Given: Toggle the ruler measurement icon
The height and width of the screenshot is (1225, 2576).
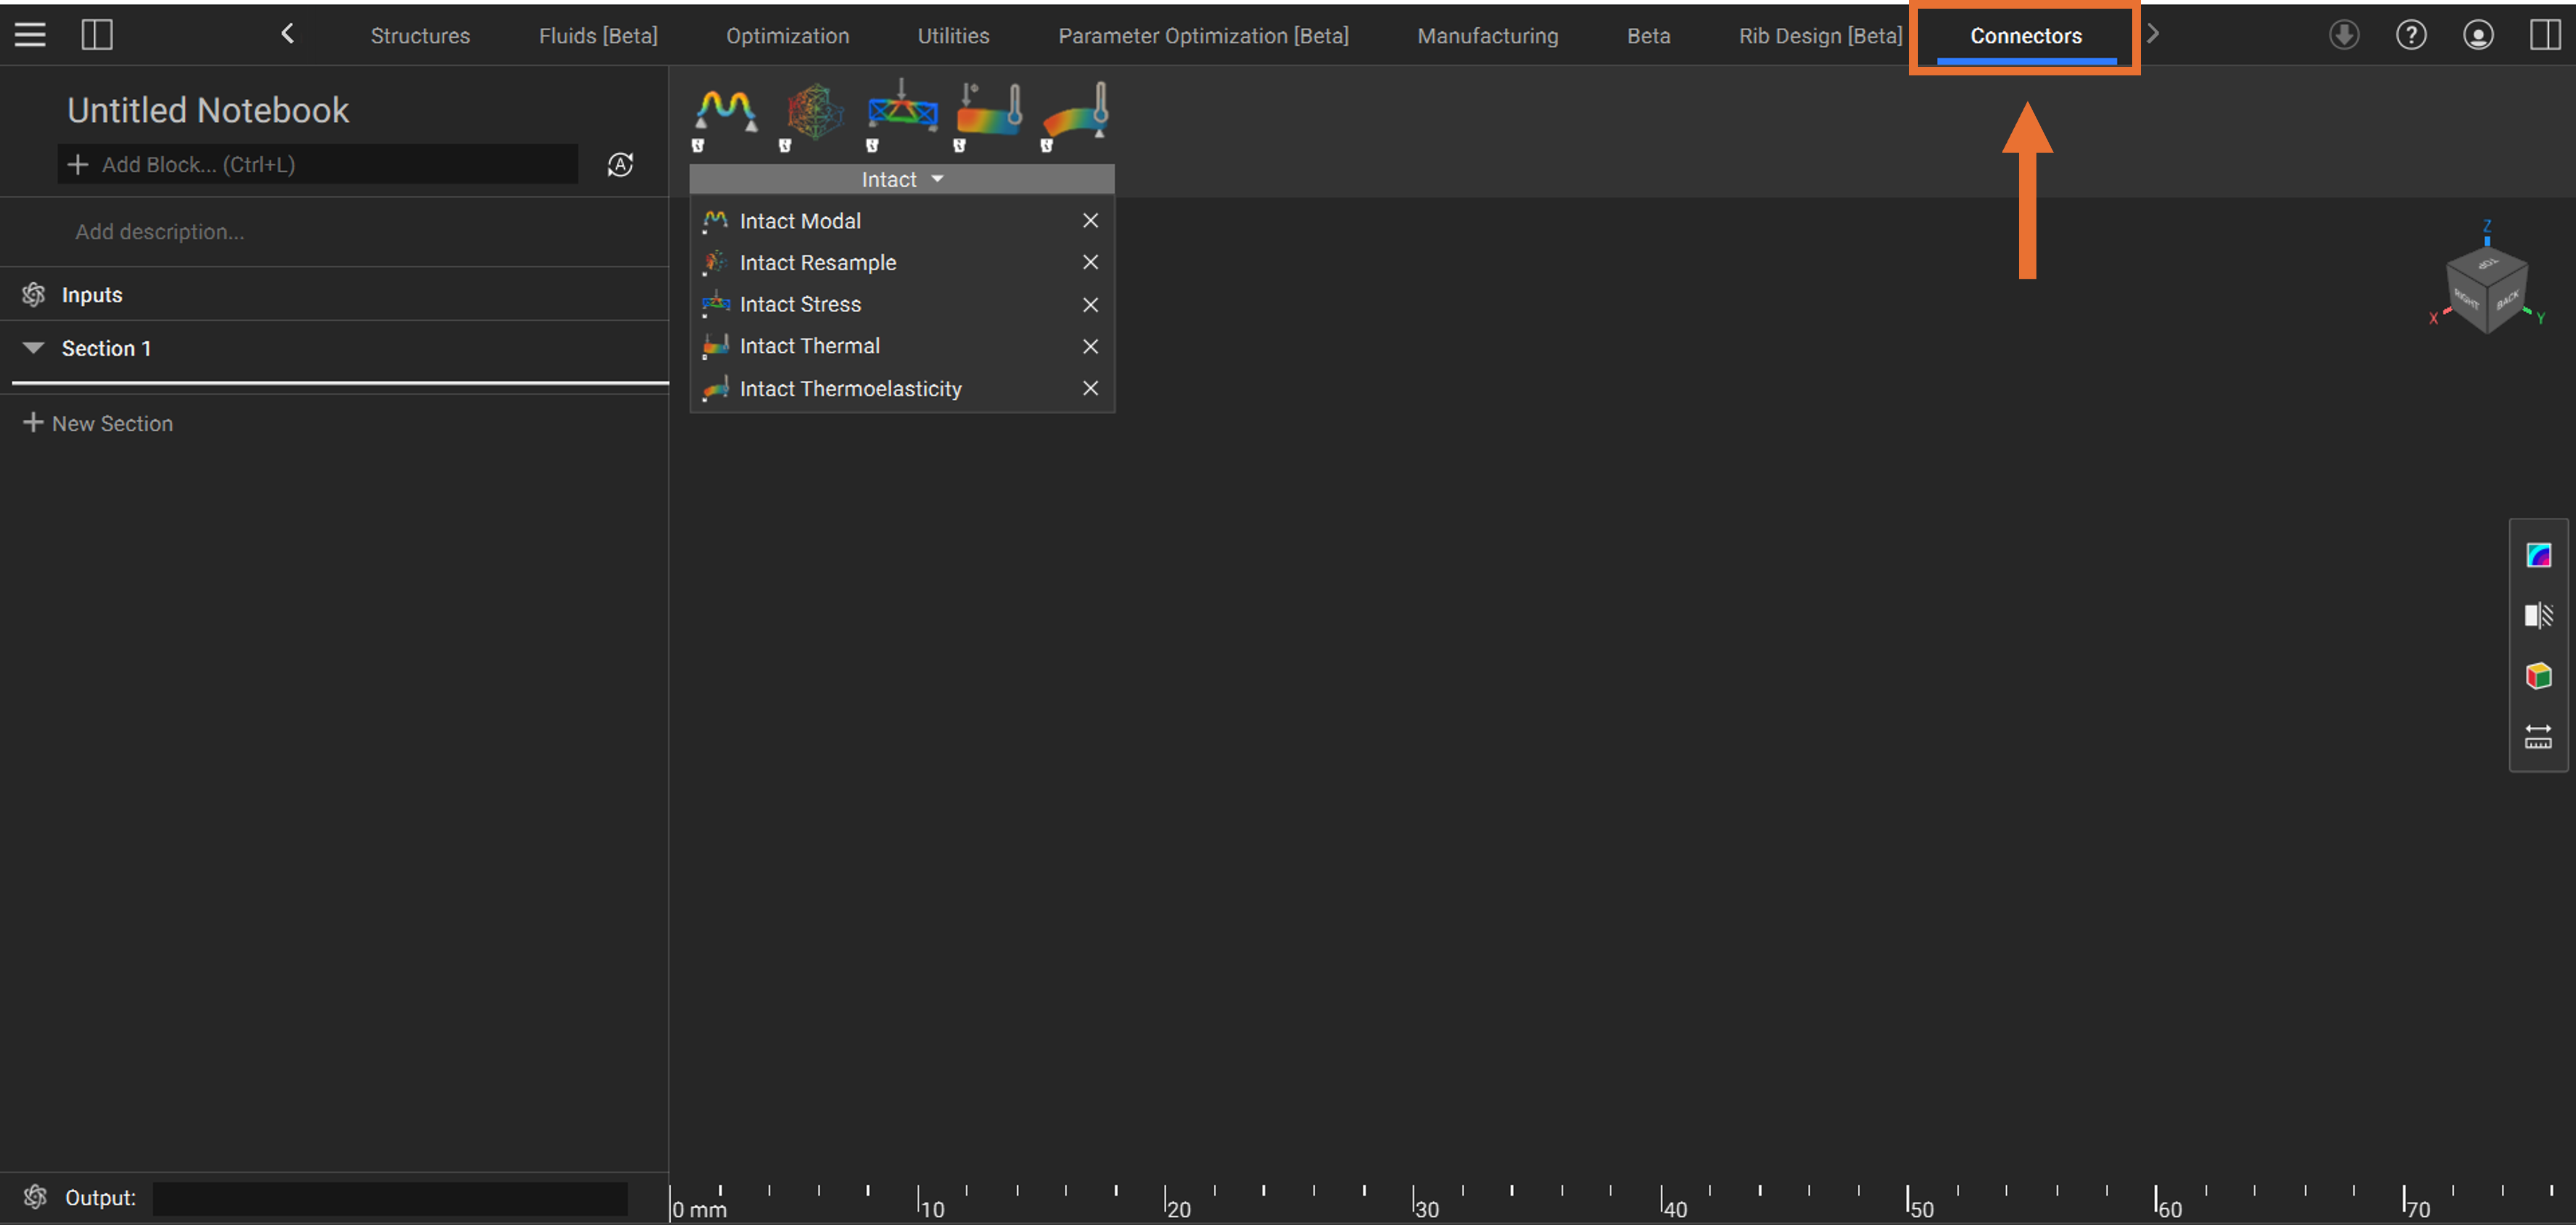Looking at the screenshot, I should pos(2538,738).
